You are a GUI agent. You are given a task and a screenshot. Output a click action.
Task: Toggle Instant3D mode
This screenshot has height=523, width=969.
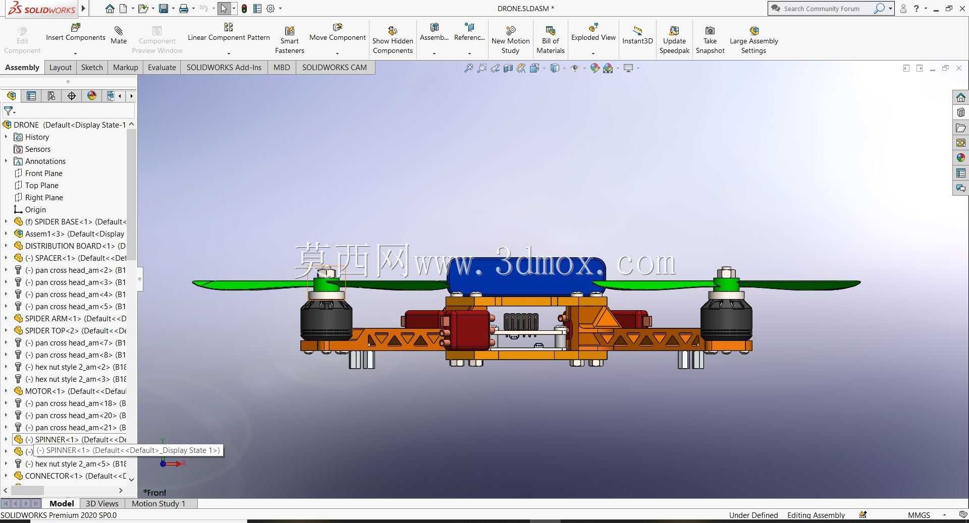coord(637,35)
